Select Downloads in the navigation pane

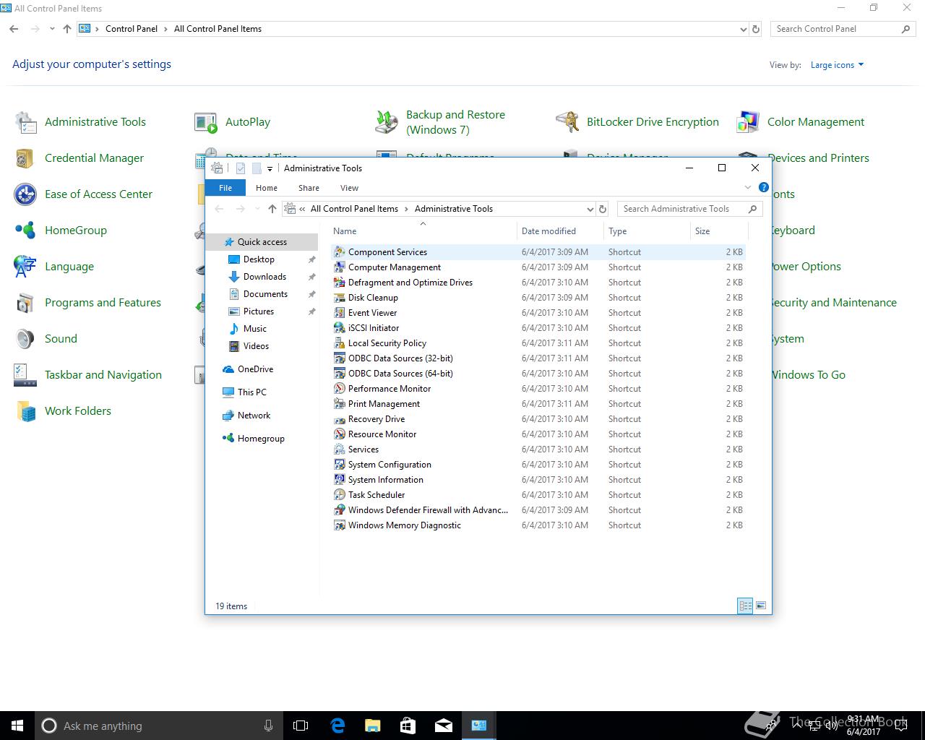pos(264,277)
